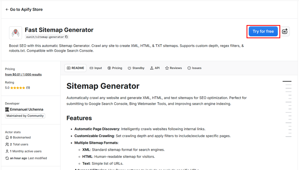Click the circle icon on Issues tab
Viewport: 299px width, 170px height.
[x=189, y=68]
